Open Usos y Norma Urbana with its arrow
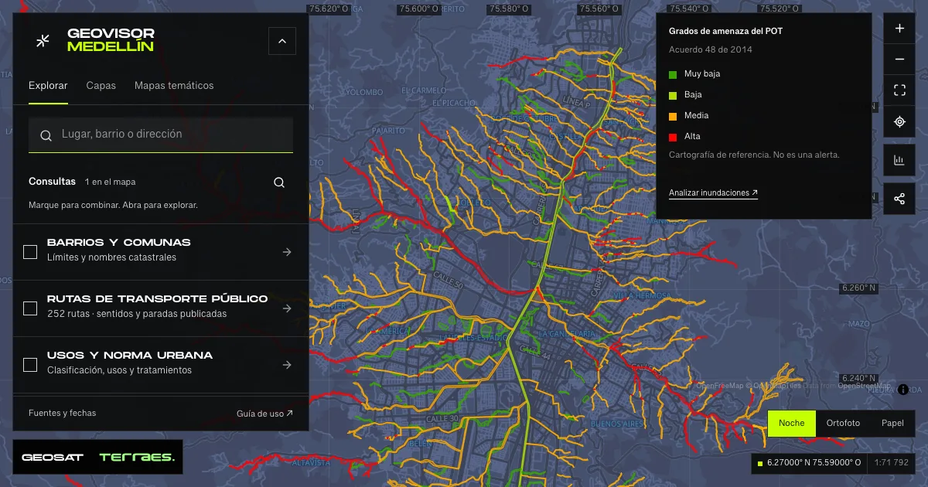Screen dimensions: 928x487 click(x=287, y=365)
